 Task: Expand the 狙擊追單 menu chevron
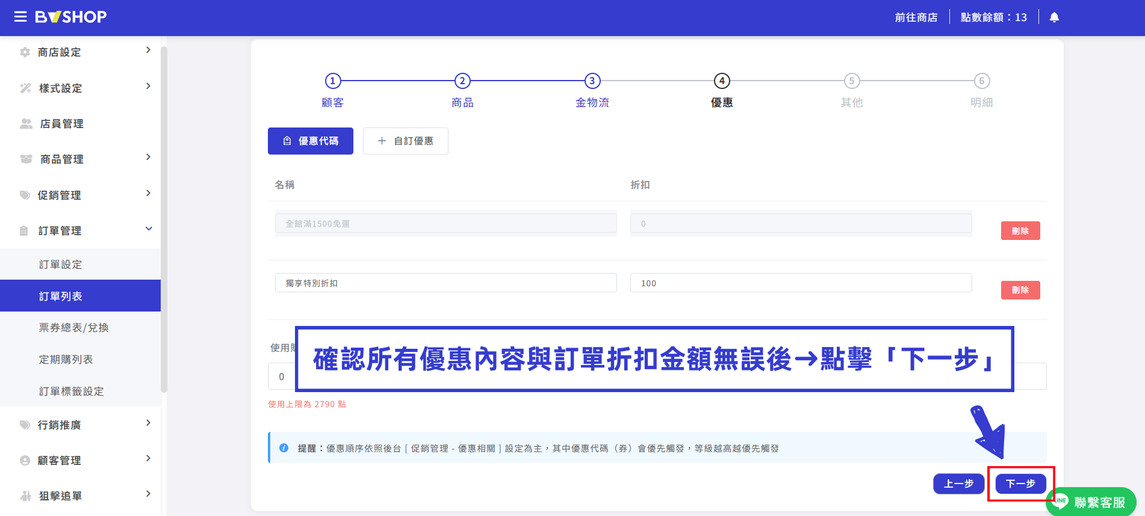(x=148, y=494)
